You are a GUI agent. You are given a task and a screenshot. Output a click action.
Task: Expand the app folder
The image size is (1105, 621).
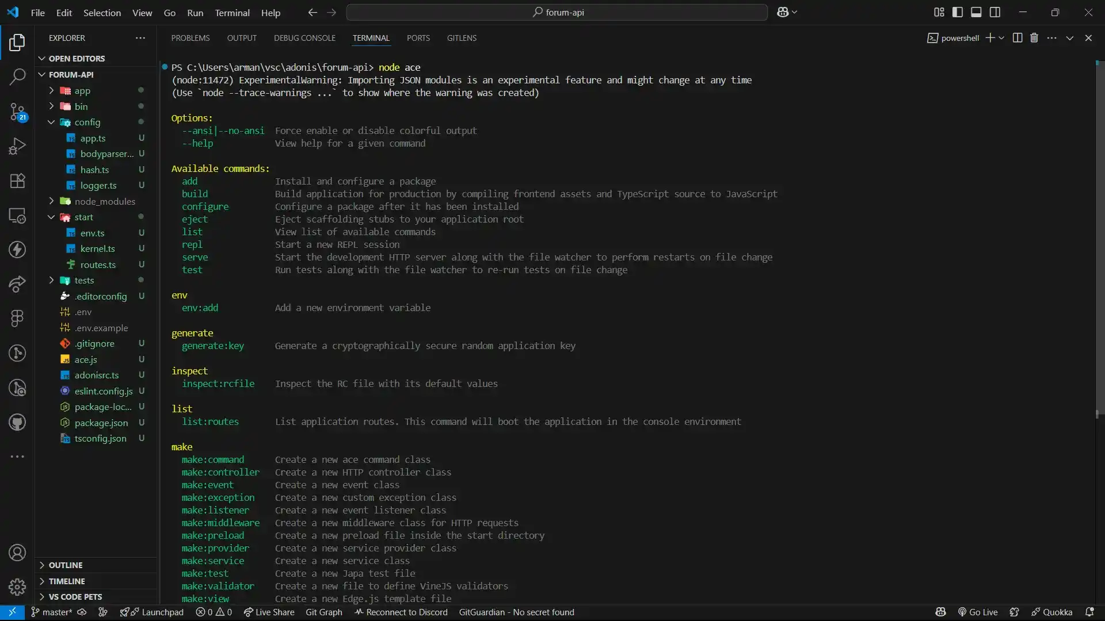click(96, 90)
